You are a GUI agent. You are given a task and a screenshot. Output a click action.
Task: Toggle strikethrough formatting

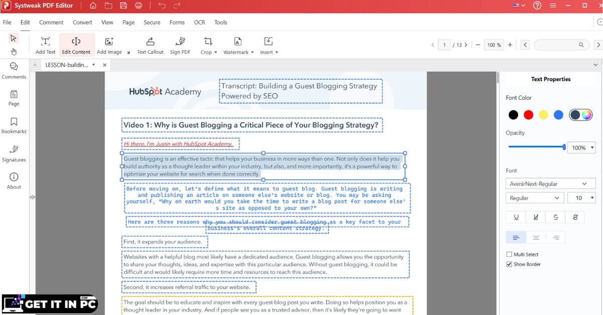555,217
